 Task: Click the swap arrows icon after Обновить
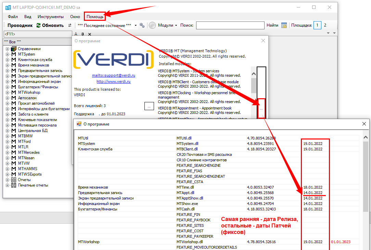(x=70, y=25)
